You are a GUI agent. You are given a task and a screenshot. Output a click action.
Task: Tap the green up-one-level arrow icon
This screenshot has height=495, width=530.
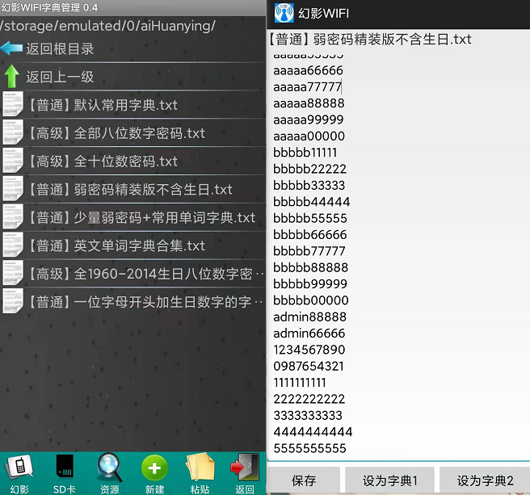[12, 77]
